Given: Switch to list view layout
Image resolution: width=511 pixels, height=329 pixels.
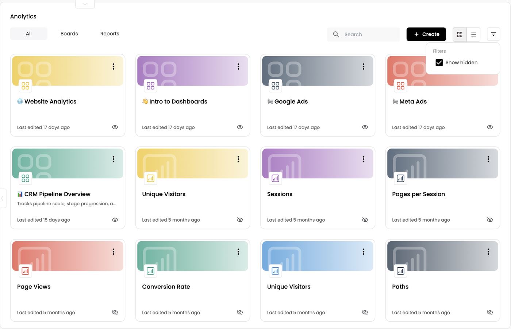Looking at the screenshot, I should 473,34.
